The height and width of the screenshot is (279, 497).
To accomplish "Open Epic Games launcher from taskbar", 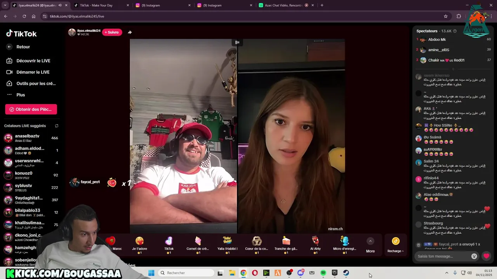I will (335, 273).
